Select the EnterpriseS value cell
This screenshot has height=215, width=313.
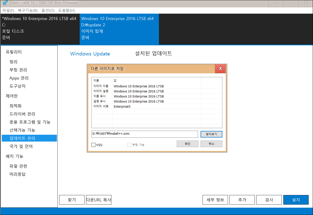tap(157, 106)
